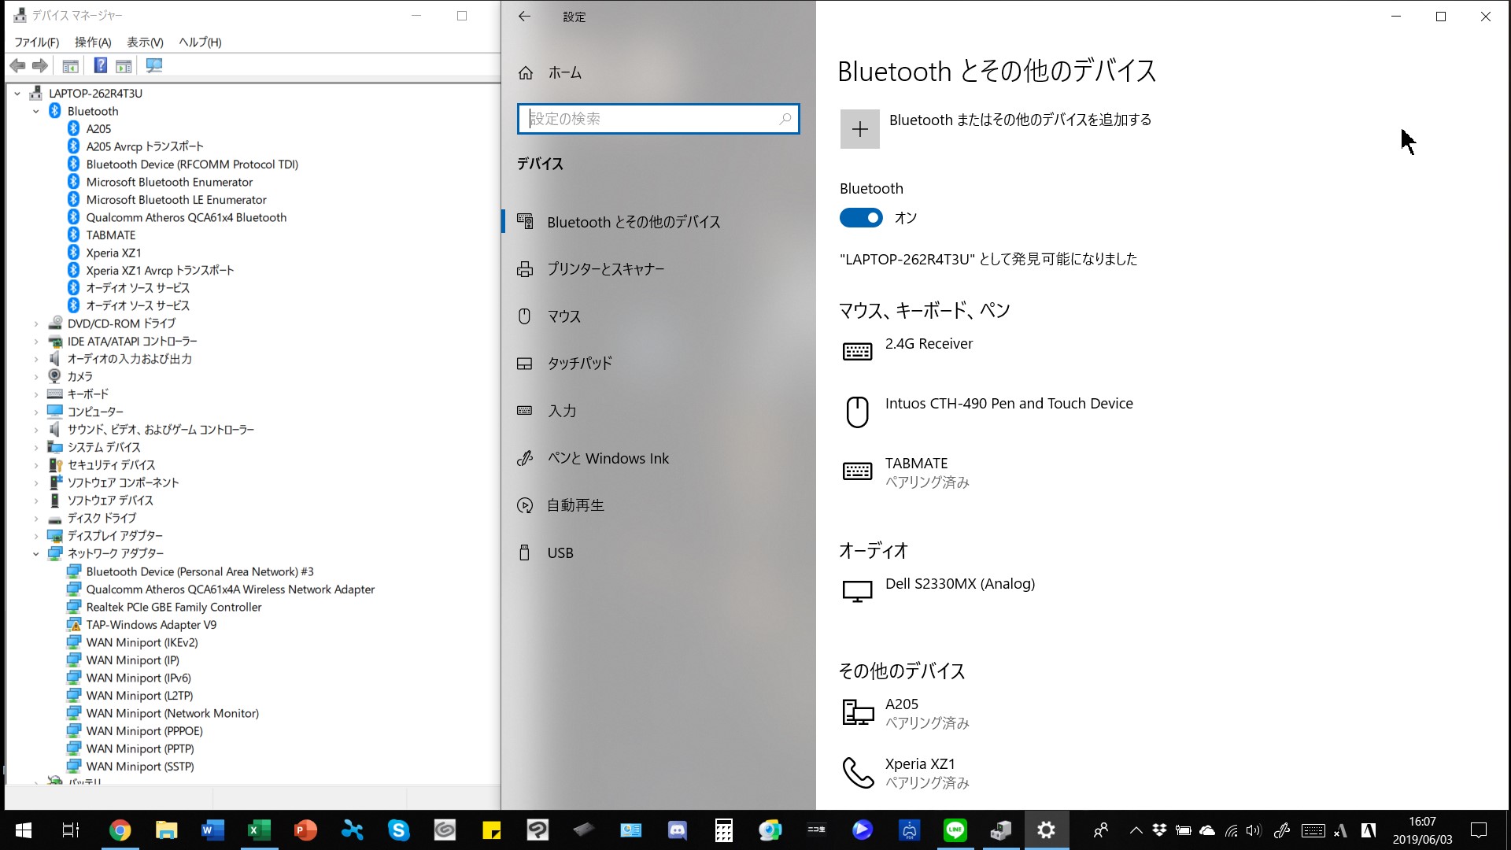
Task: Turn off the Bluetooth toggle
Action: 861,218
